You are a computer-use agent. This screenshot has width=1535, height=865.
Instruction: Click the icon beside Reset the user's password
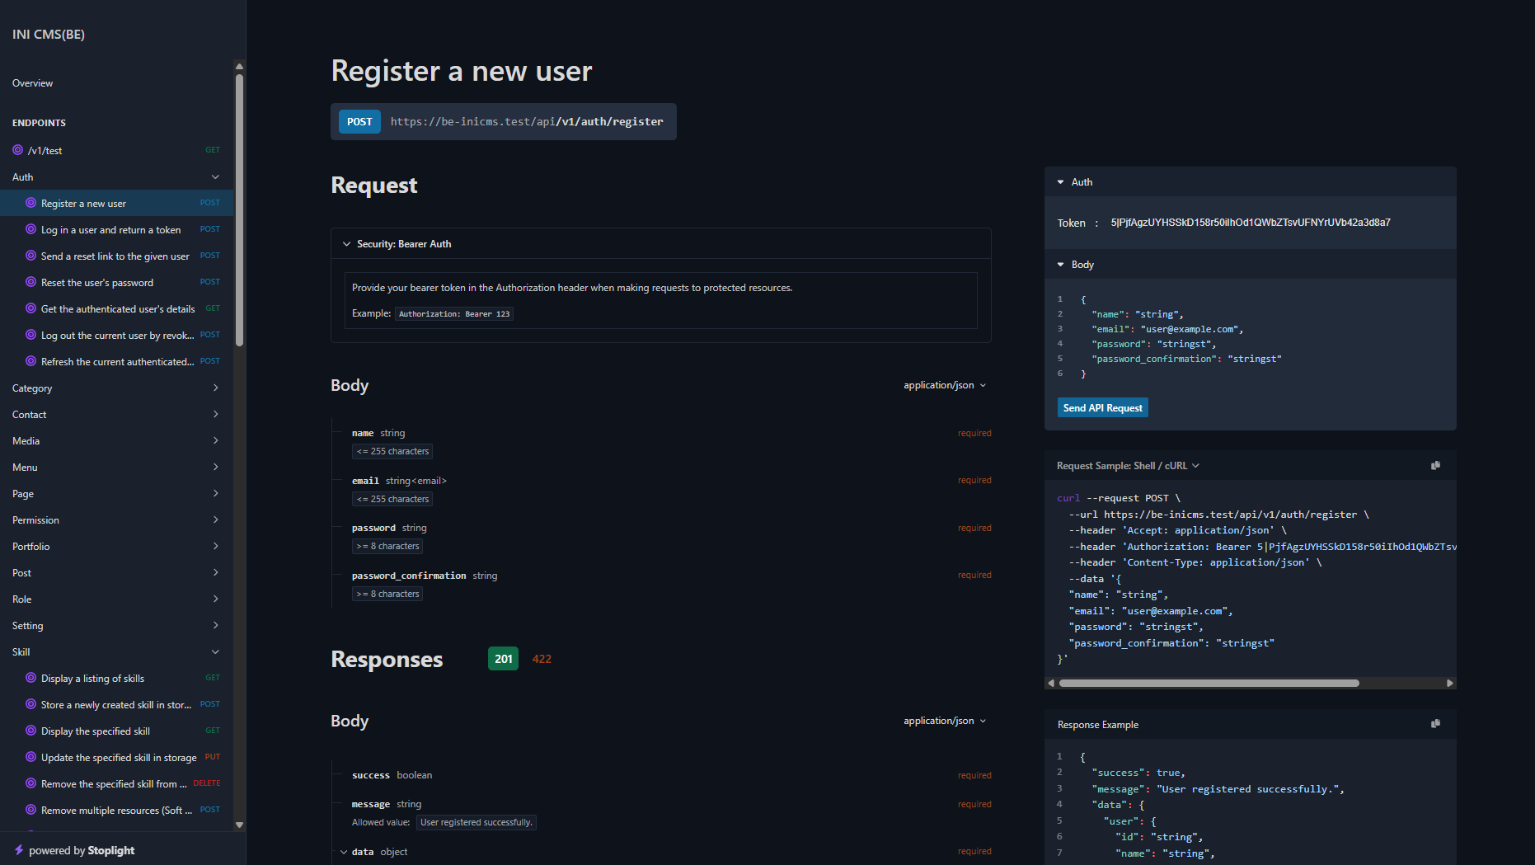point(31,282)
